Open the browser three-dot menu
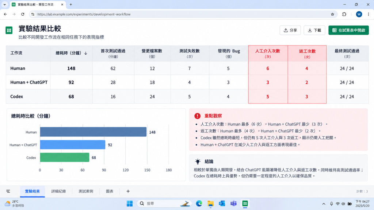Screen dimensions: 374x210 click(x=369, y=14)
